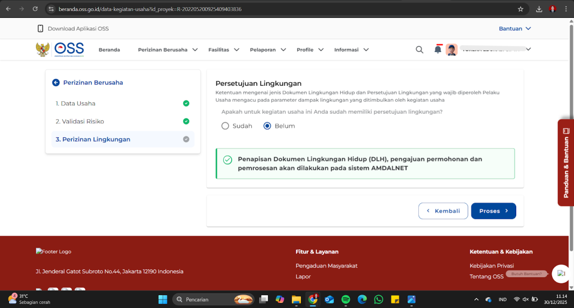The height and width of the screenshot is (308, 574).
Task: Go to the Beranda menu item
Action: tap(109, 50)
